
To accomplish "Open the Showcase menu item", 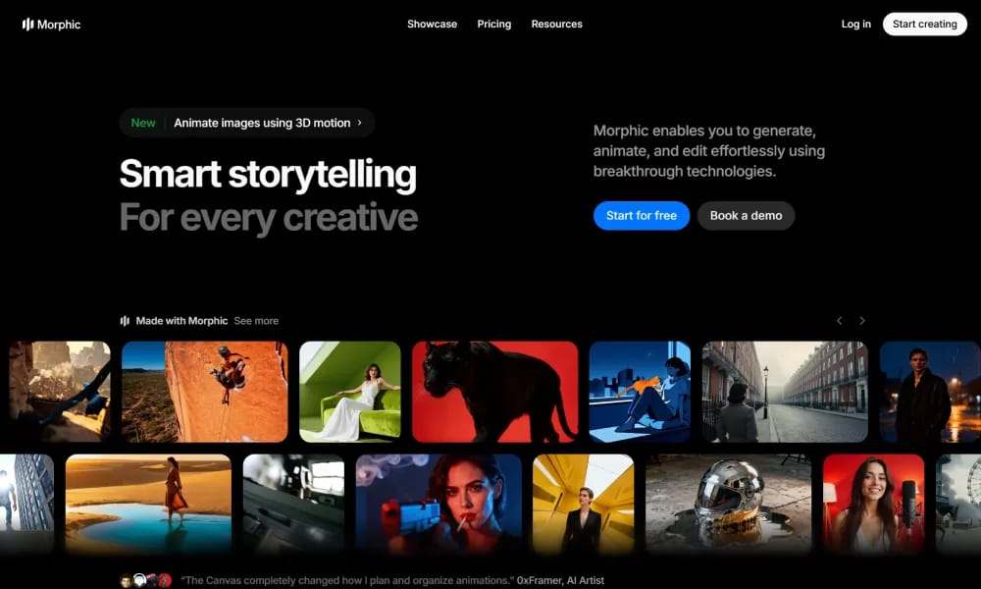I will (x=432, y=24).
